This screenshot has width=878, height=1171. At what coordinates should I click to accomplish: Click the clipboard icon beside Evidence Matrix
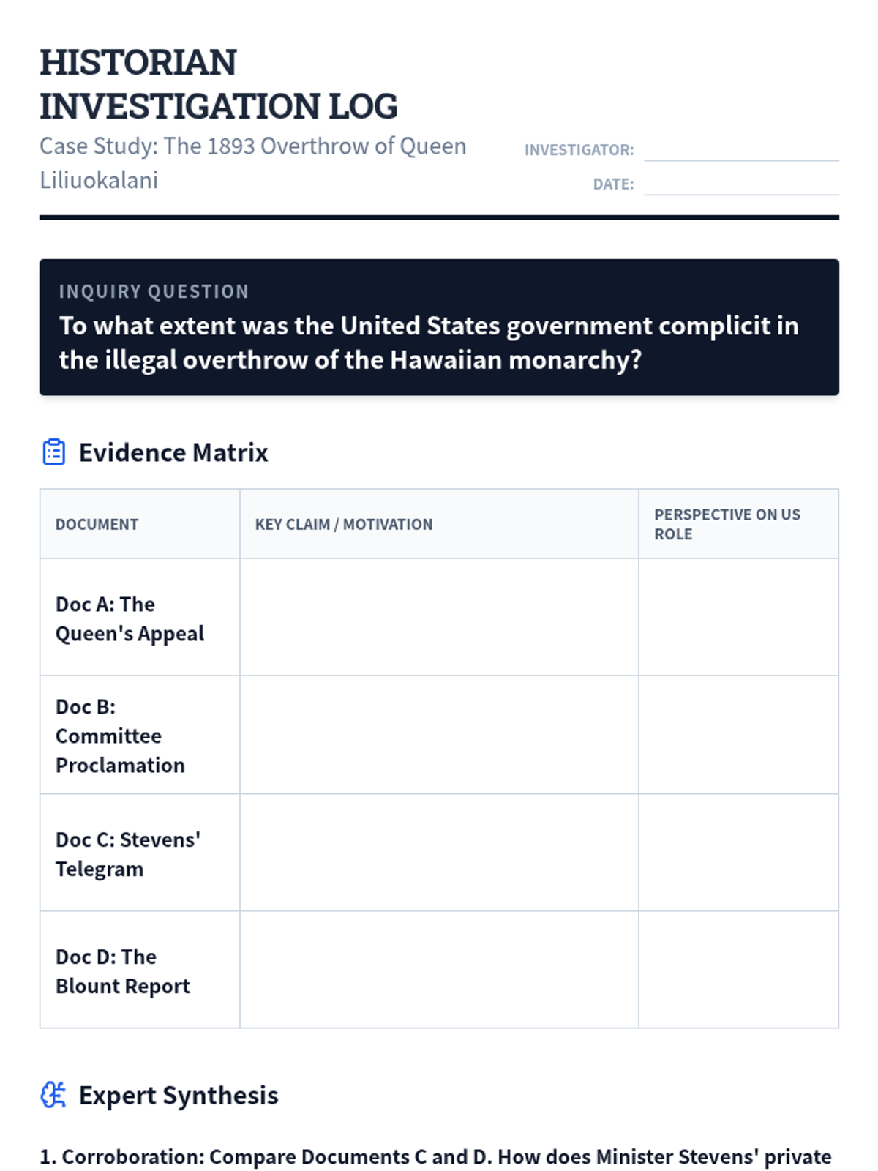coord(53,452)
